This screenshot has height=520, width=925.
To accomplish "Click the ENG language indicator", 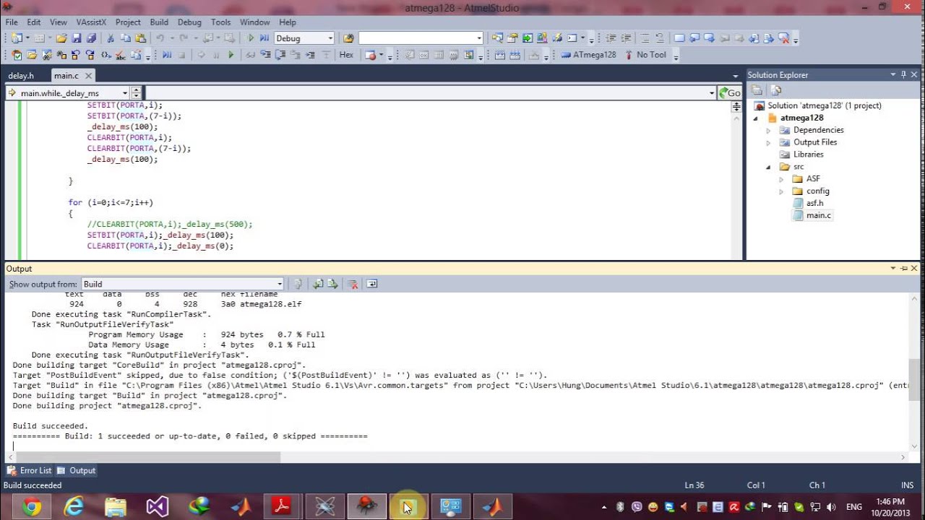I will point(853,507).
